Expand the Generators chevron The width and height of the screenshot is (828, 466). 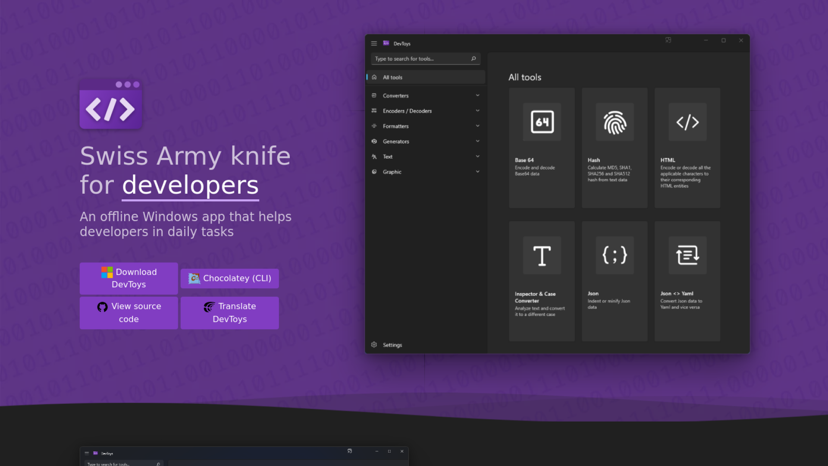pyautogui.click(x=477, y=141)
